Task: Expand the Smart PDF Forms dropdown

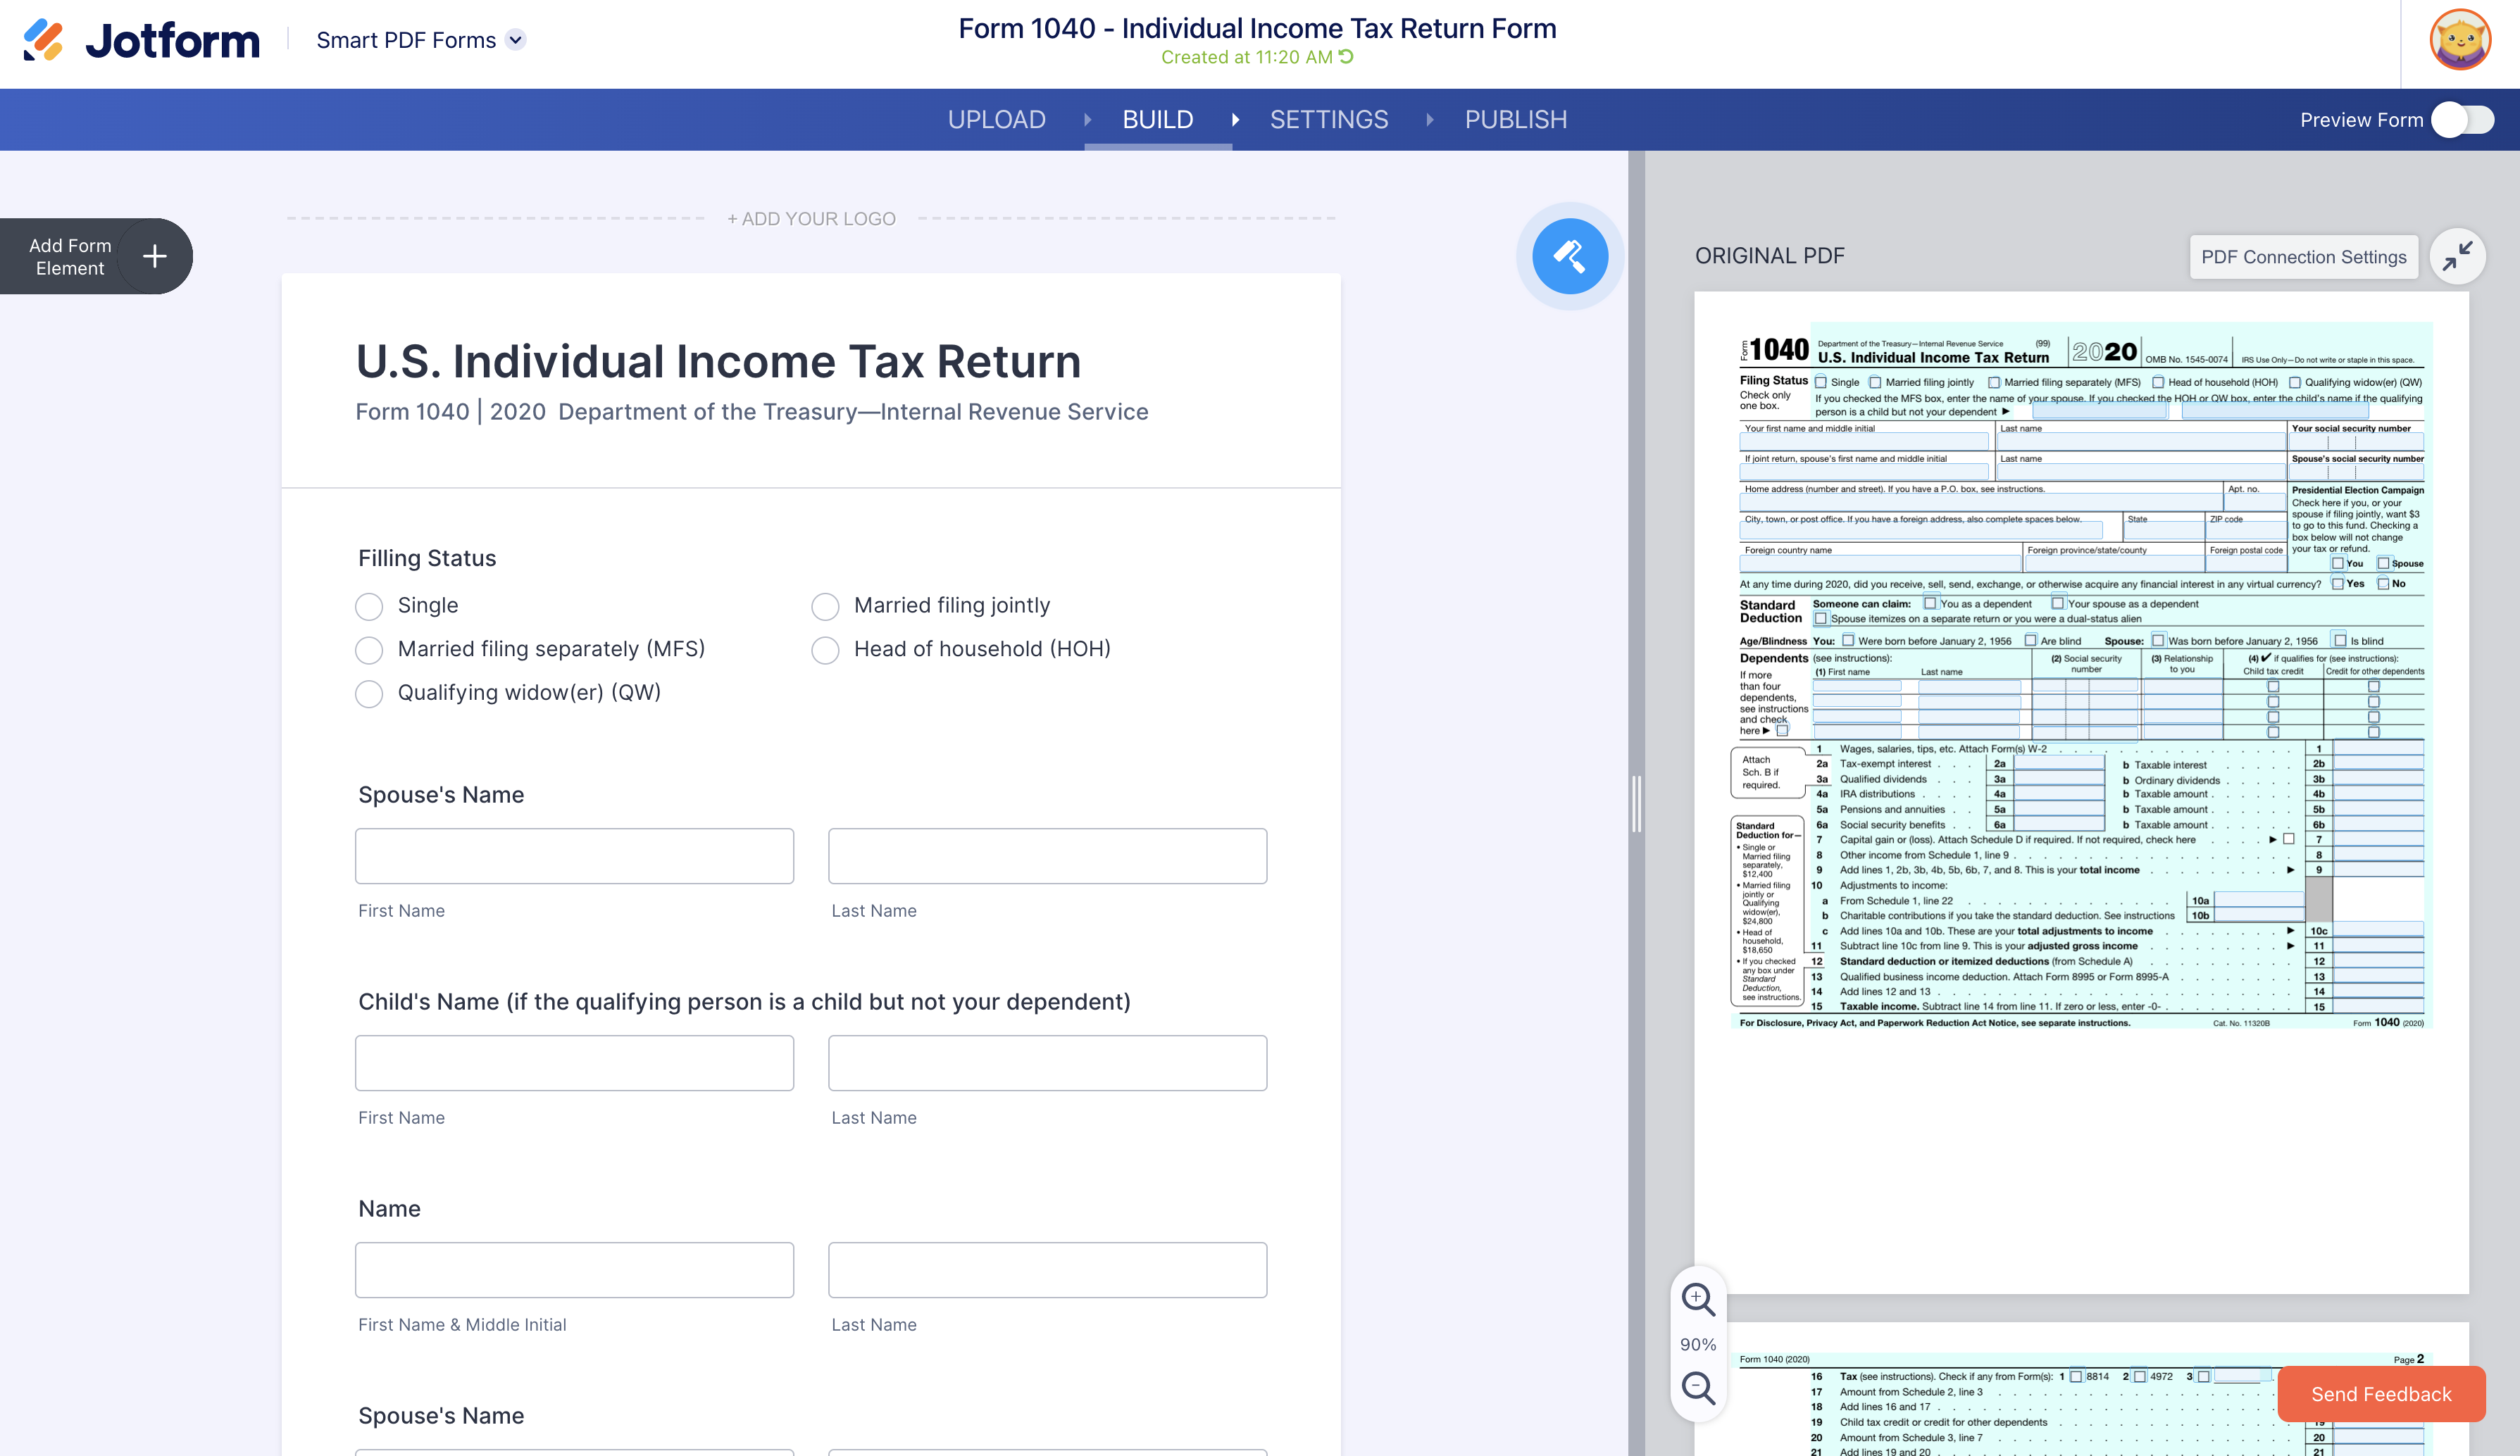Action: [515, 40]
